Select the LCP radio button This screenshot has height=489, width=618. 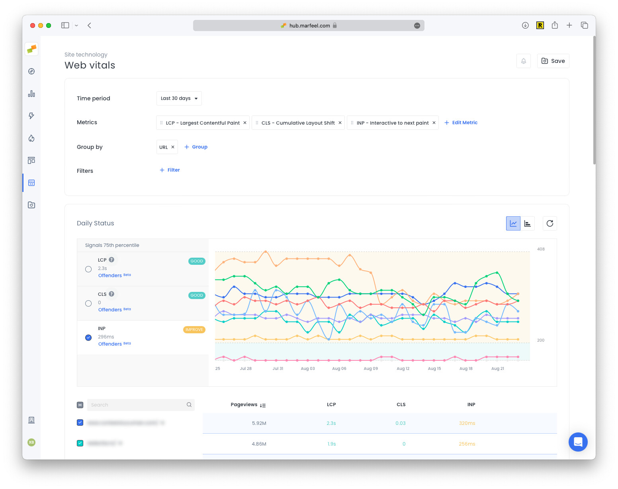coord(88,269)
